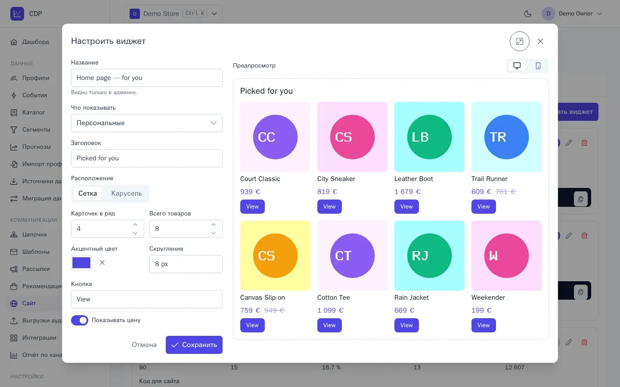Click the Rain Jacket product thumbnail
620x387 pixels.
(429, 255)
